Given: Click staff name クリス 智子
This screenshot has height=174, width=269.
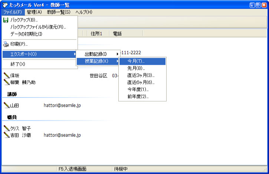Looking at the screenshot, I should pyautogui.click(x=20, y=128).
